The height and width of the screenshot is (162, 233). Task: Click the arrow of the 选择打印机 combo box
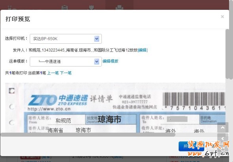(97, 39)
